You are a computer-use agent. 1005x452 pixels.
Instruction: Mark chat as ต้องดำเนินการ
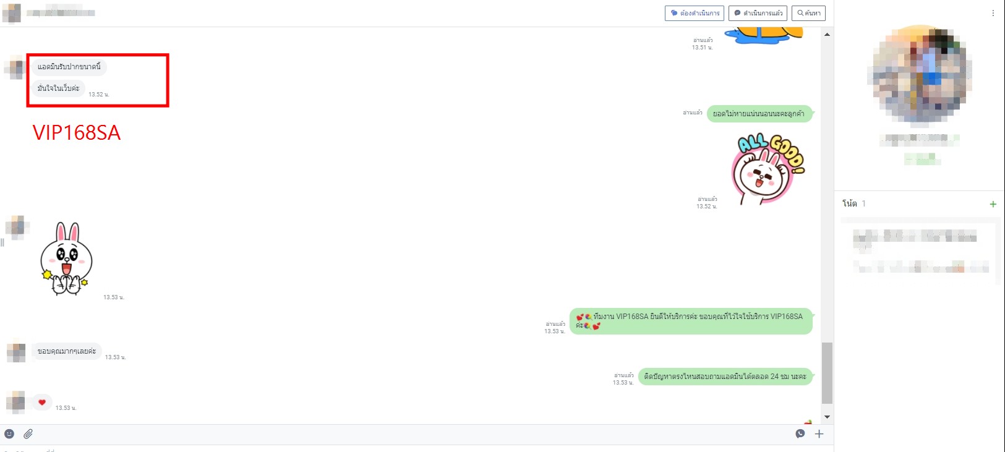pos(695,13)
